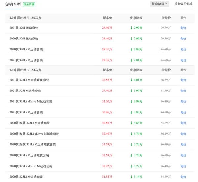Click the 32.58万 bare car price
This screenshot has width=198, height=182.
pos(107,80)
